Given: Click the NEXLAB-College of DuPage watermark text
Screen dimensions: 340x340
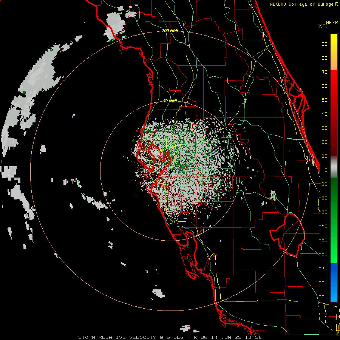Looking at the screenshot, I should [304, 4].
